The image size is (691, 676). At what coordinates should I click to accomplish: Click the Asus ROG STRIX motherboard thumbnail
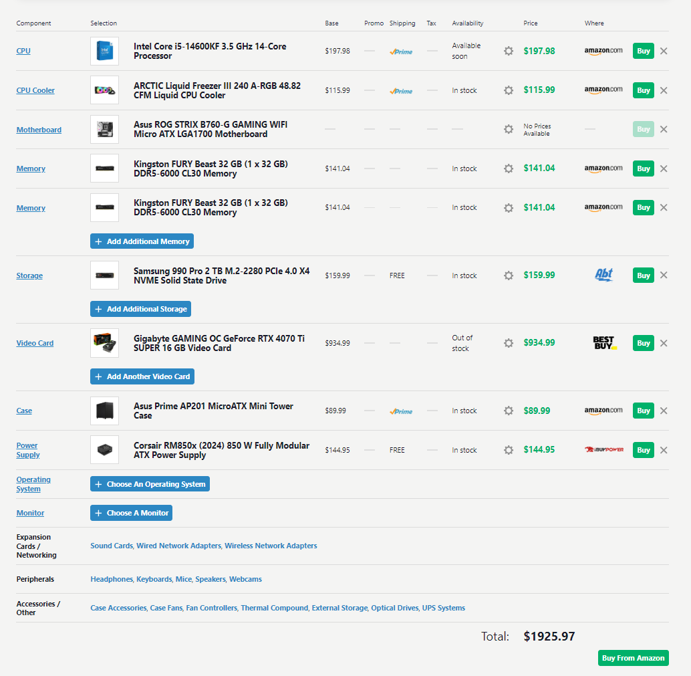(x=104, y=129)
